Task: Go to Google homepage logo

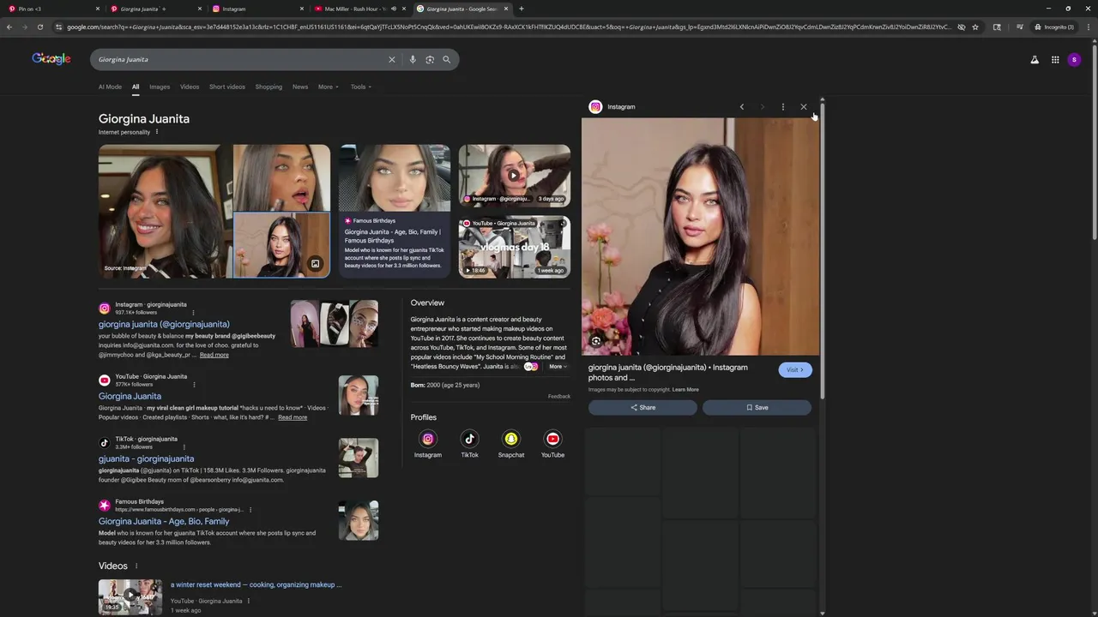Action: point(51,58)
